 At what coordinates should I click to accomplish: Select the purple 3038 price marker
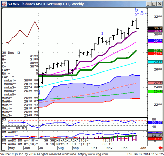point(155,31)
